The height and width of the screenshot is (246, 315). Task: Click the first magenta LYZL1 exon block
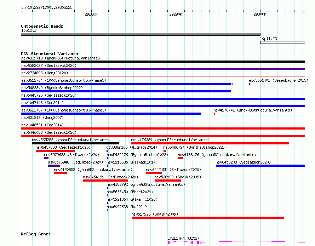click(169, 242)
